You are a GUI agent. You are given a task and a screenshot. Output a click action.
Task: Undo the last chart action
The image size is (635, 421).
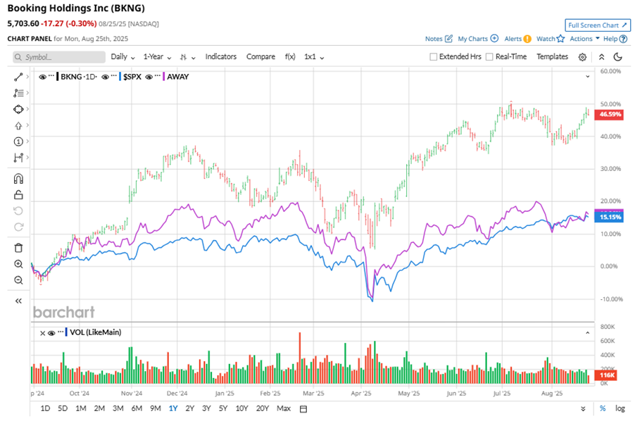18,211
